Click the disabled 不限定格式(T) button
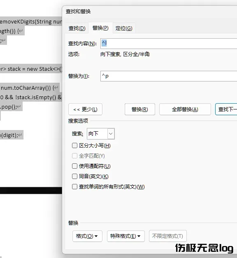Image resolution: width=237 pixels, height=258 pixels. tap(168, 236)
